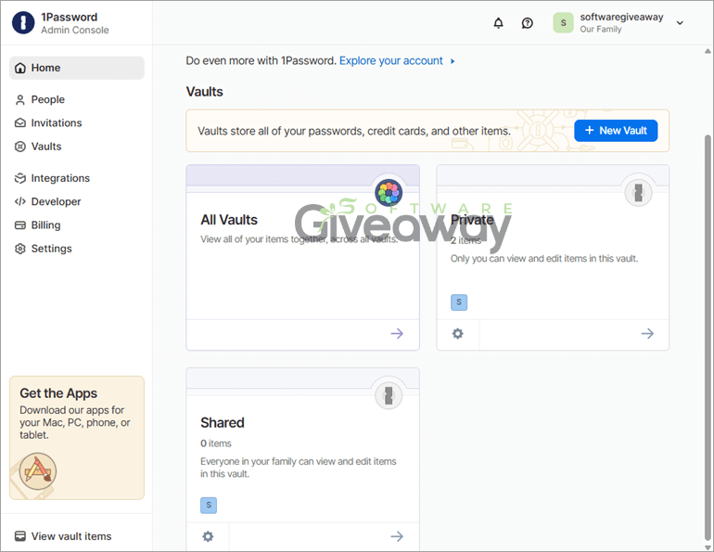The width and height of the screenshot is (714, 552).
Task: Click the Vaults sidebar icon
Action: [x=20, y=147]
